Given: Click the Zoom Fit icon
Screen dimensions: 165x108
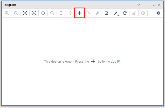Looking at the screenshot, I should pyautogui.click(x=25, y=13).
